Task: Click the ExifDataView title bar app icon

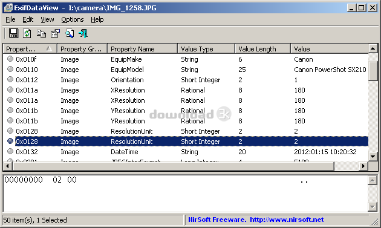Action: [x=8, y=8]
